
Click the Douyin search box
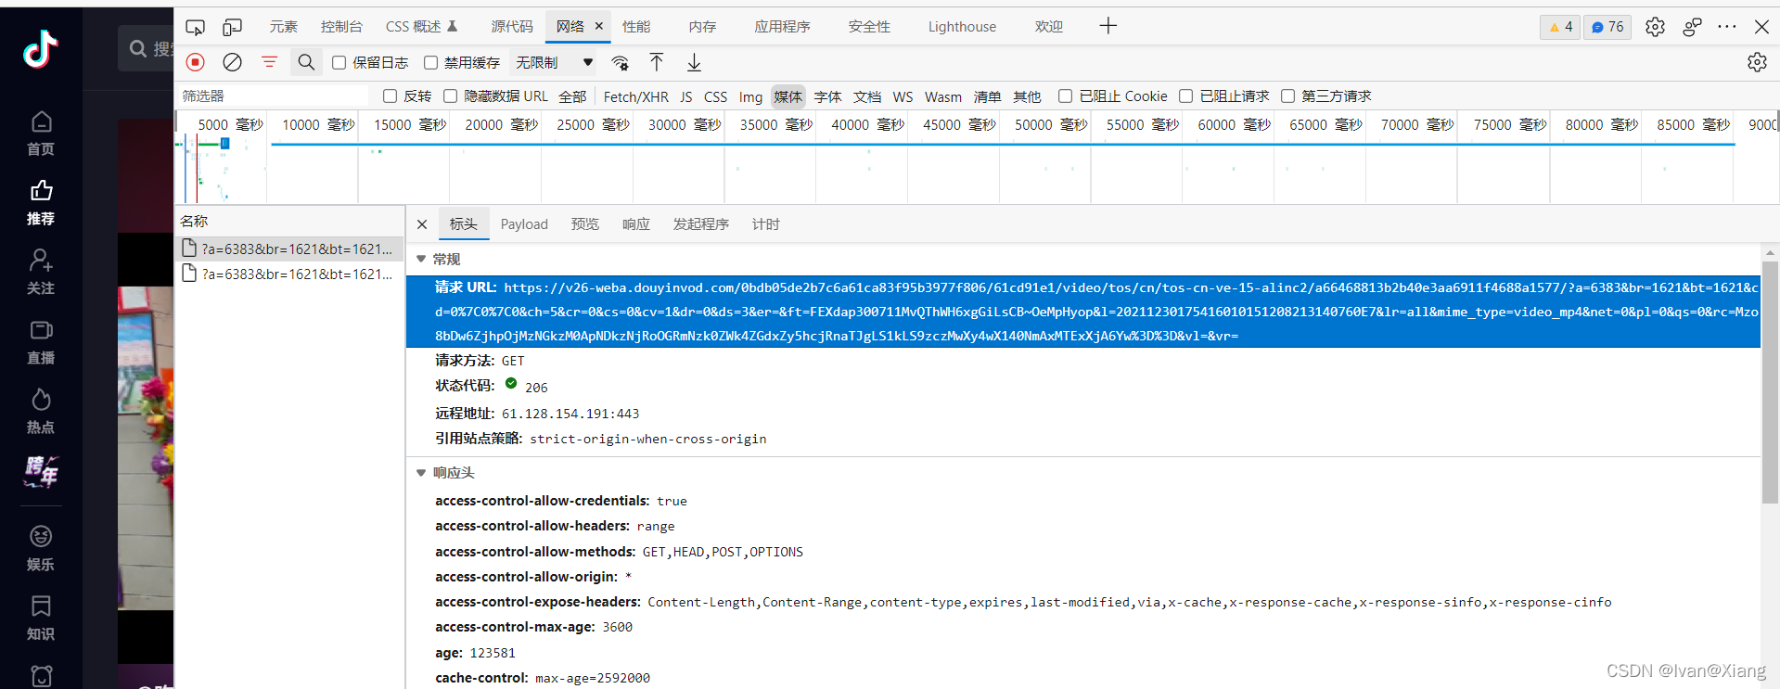147,48
